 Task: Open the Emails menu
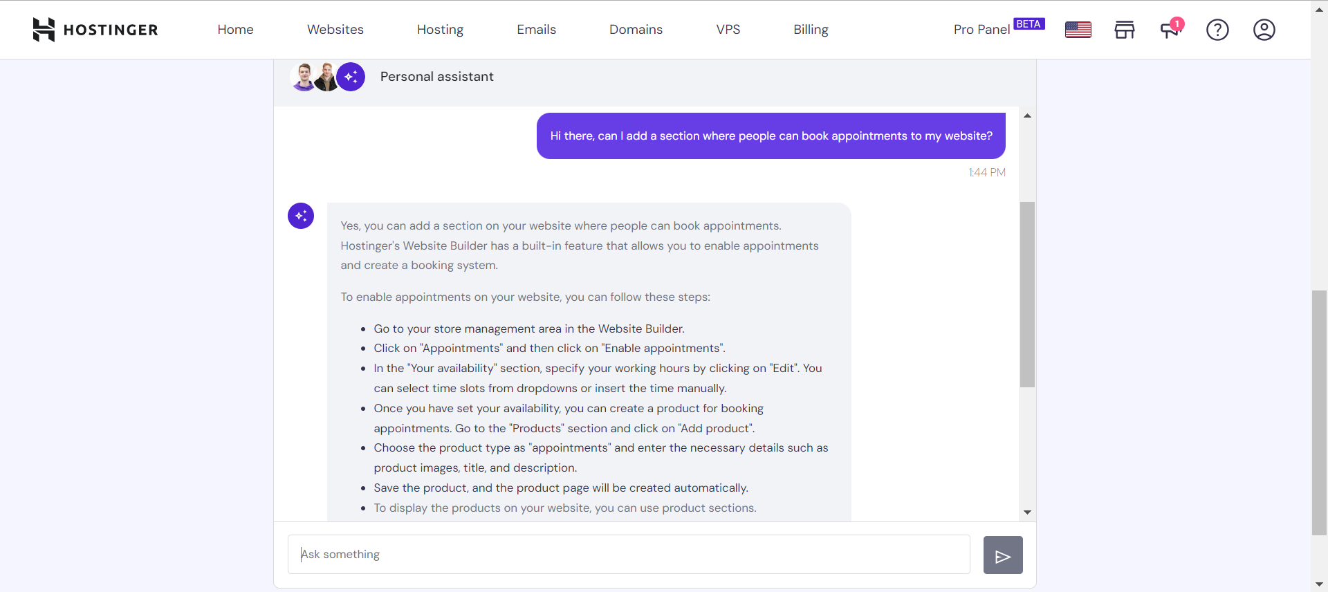tap(536, 30)
